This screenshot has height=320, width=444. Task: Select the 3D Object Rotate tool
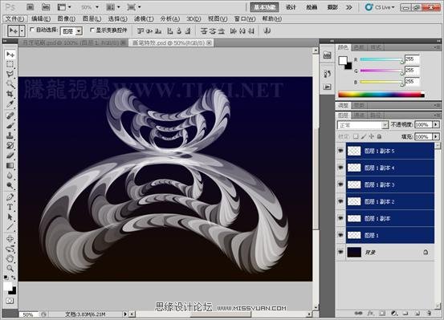pos(10,238)
